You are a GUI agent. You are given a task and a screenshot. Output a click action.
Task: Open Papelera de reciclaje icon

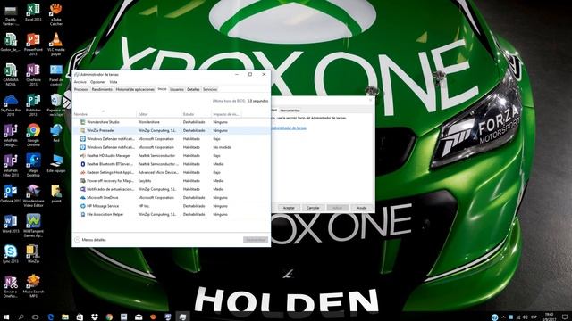pyautogui.click(x=55, y=105)
